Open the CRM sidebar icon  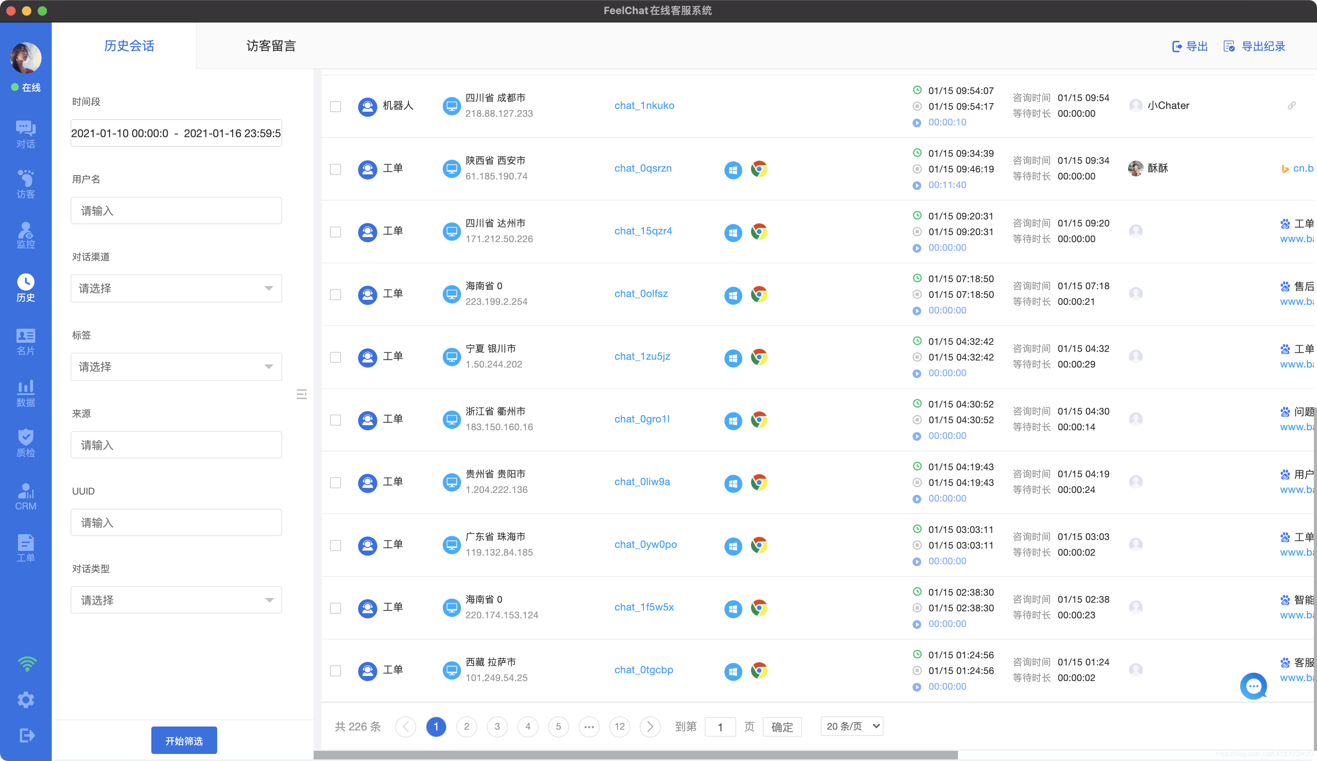point(25,496)
